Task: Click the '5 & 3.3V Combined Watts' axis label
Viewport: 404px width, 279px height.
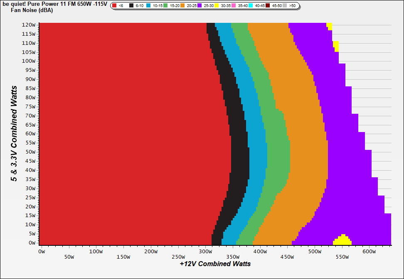Action: (x=15, y=133)
